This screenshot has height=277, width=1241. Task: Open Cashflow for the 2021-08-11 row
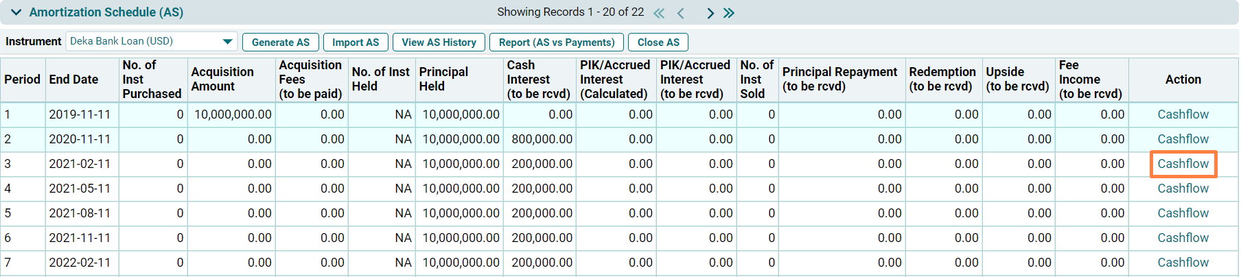(1183, 213)
